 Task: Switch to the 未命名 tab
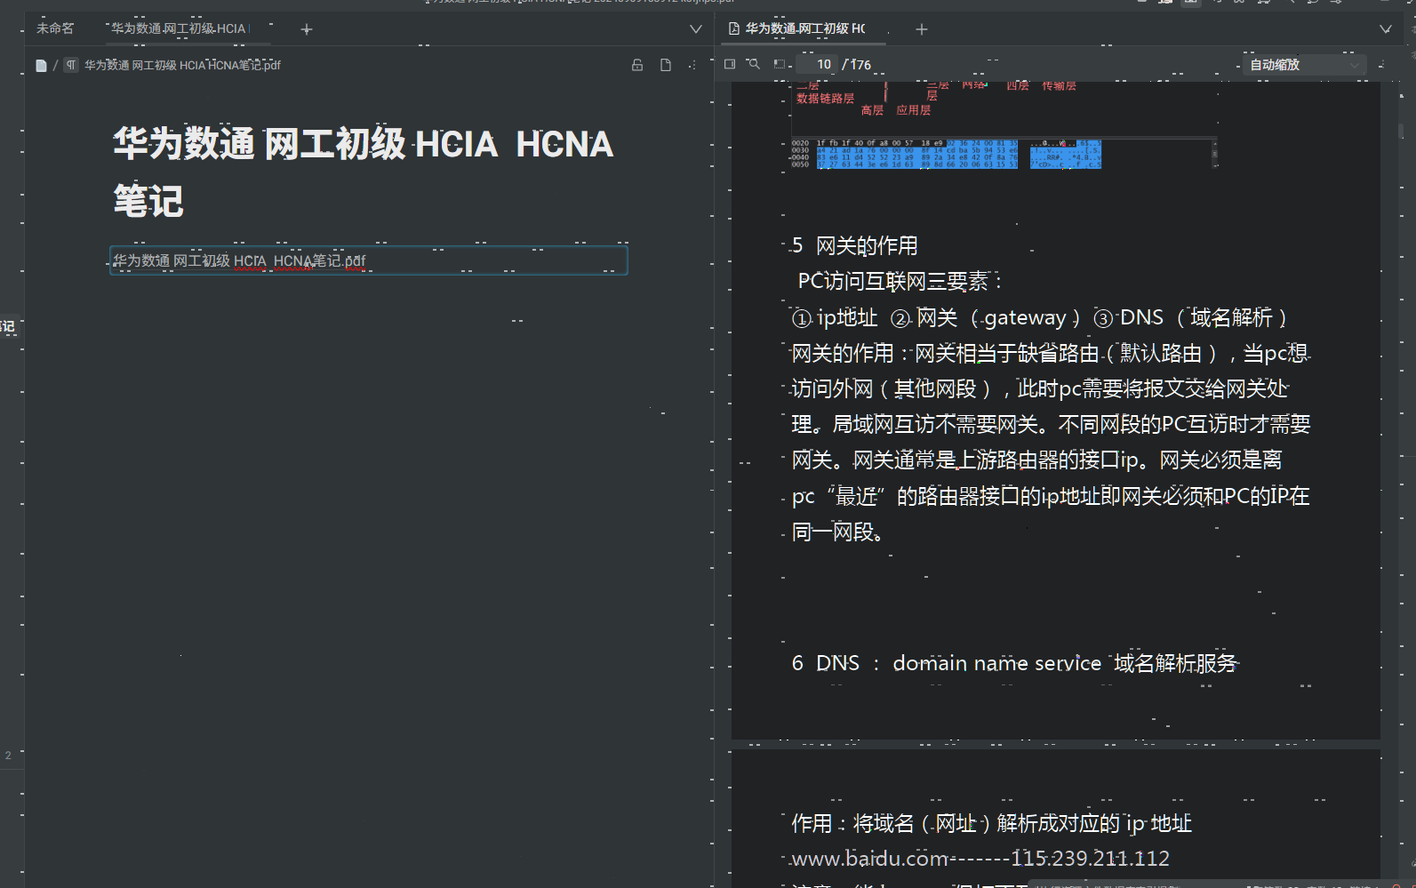(x=55, y=28)
